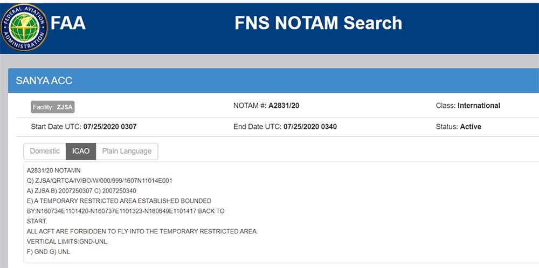539x268 pixels.
Task: Click the FAA text beside the logo
Action: (68, 23)
